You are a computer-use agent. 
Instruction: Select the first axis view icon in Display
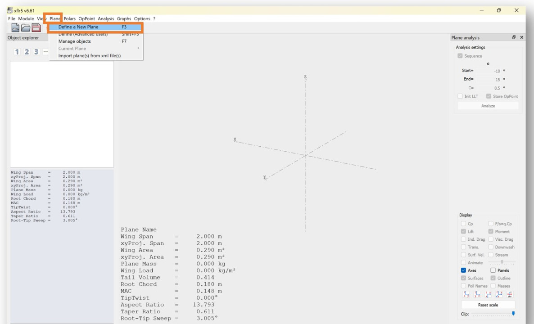[466, 295]
